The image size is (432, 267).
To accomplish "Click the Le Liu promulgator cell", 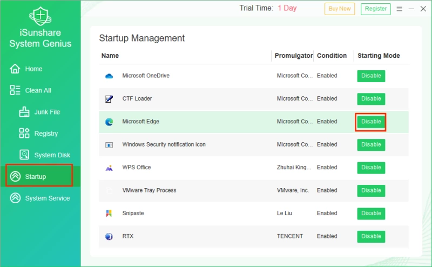I will click(285, 213).
